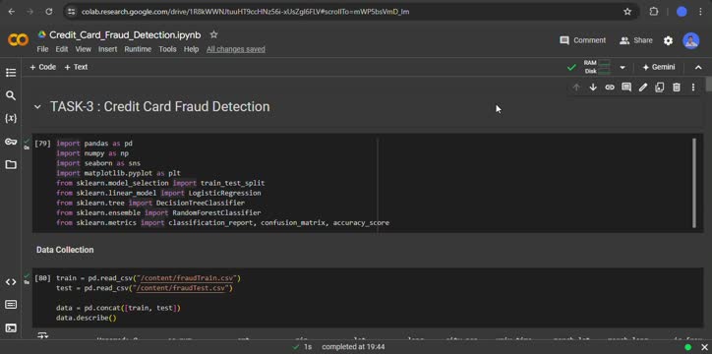
Task: Go back in browser
Action: click(x=12, y=12)
